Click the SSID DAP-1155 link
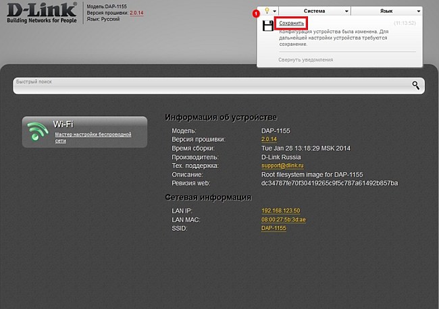This screenshot has height=309, width=439. (x=274, y=228)
